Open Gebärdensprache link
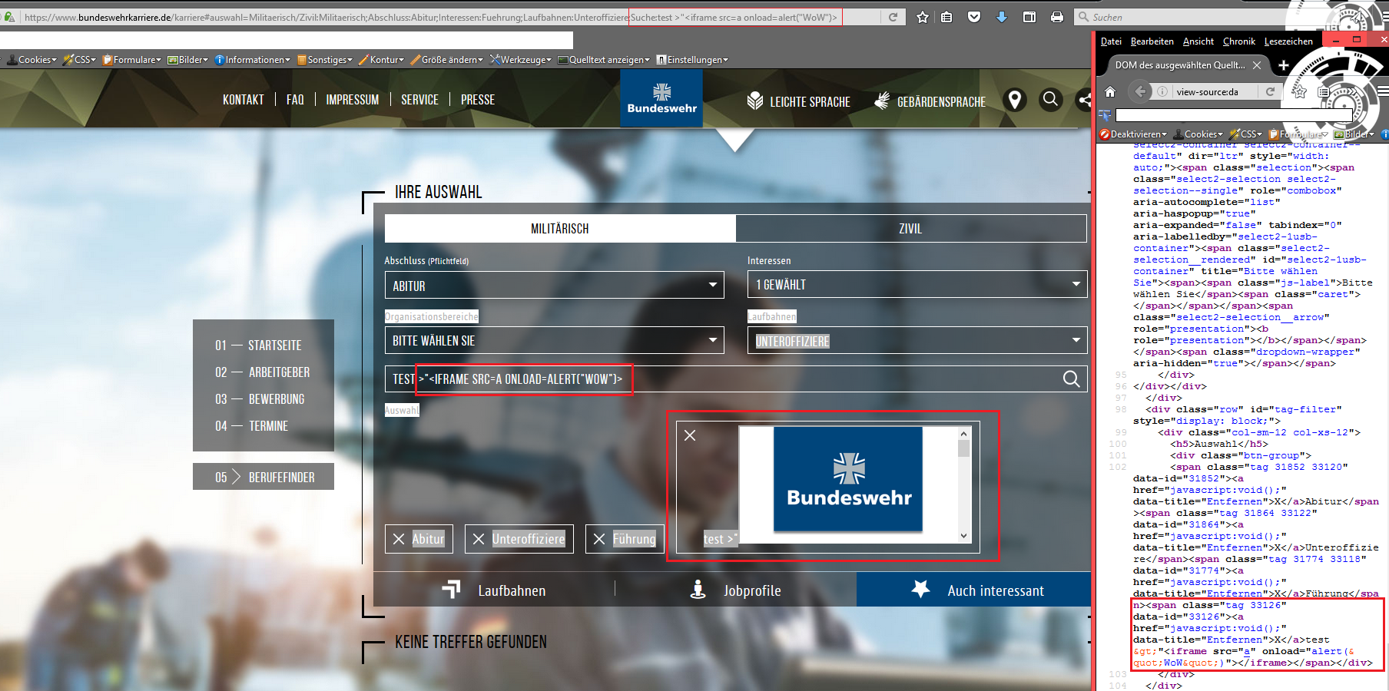Screen dimensions: 1389x691 [930, 101]
